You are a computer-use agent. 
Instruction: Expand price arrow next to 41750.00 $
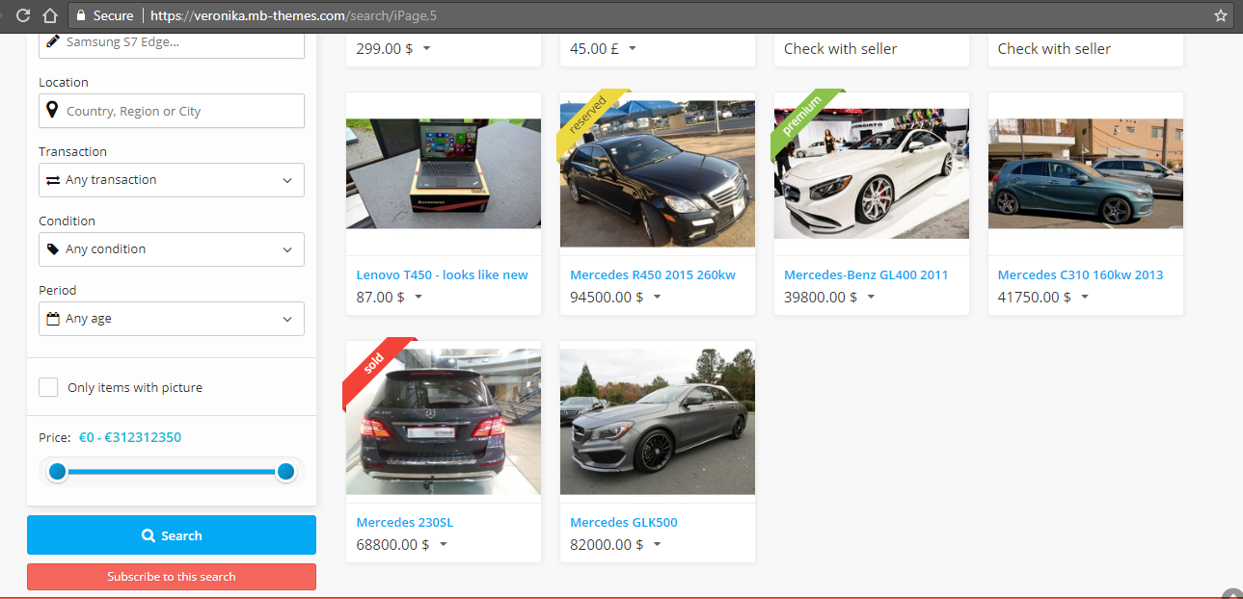pyautogui.click(x=1085, y=298)
